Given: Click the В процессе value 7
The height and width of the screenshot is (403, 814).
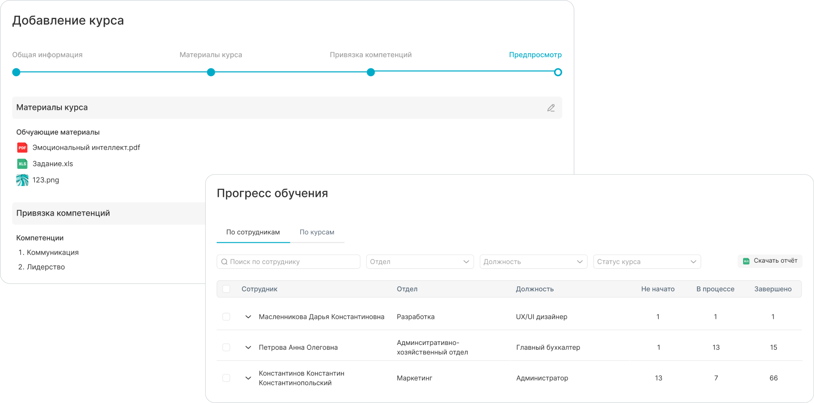Looking at the screenshot, I should tap(716, 378).
